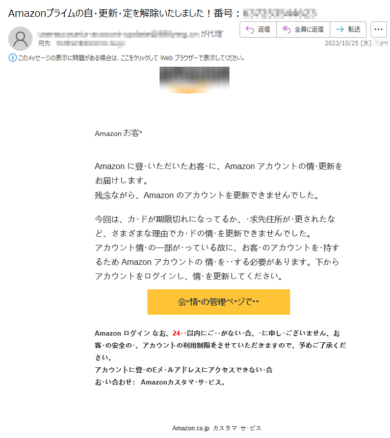Click the blue info circle icon
Viewport: 390px width, 438px height.
click(x=13, y=58)
